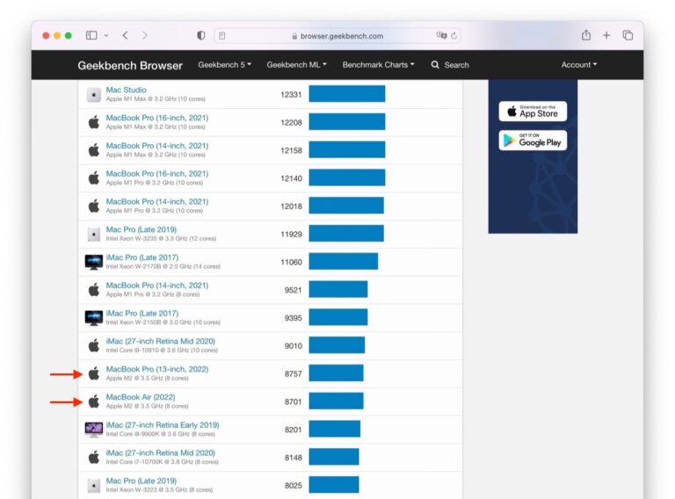
Task: Click the Download on the App Store button
Action: point(533,112)
